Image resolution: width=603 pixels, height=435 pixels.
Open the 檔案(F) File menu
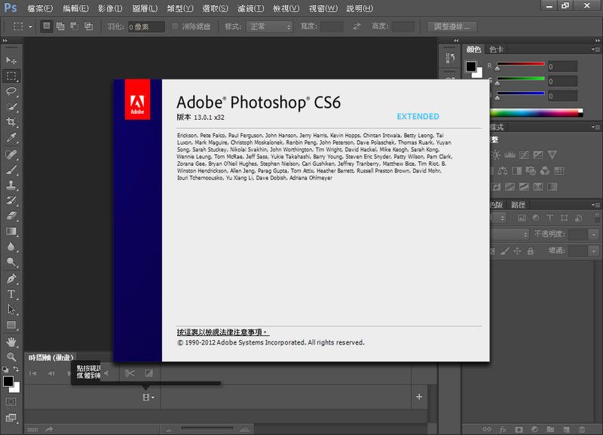(x=40, y=8)
